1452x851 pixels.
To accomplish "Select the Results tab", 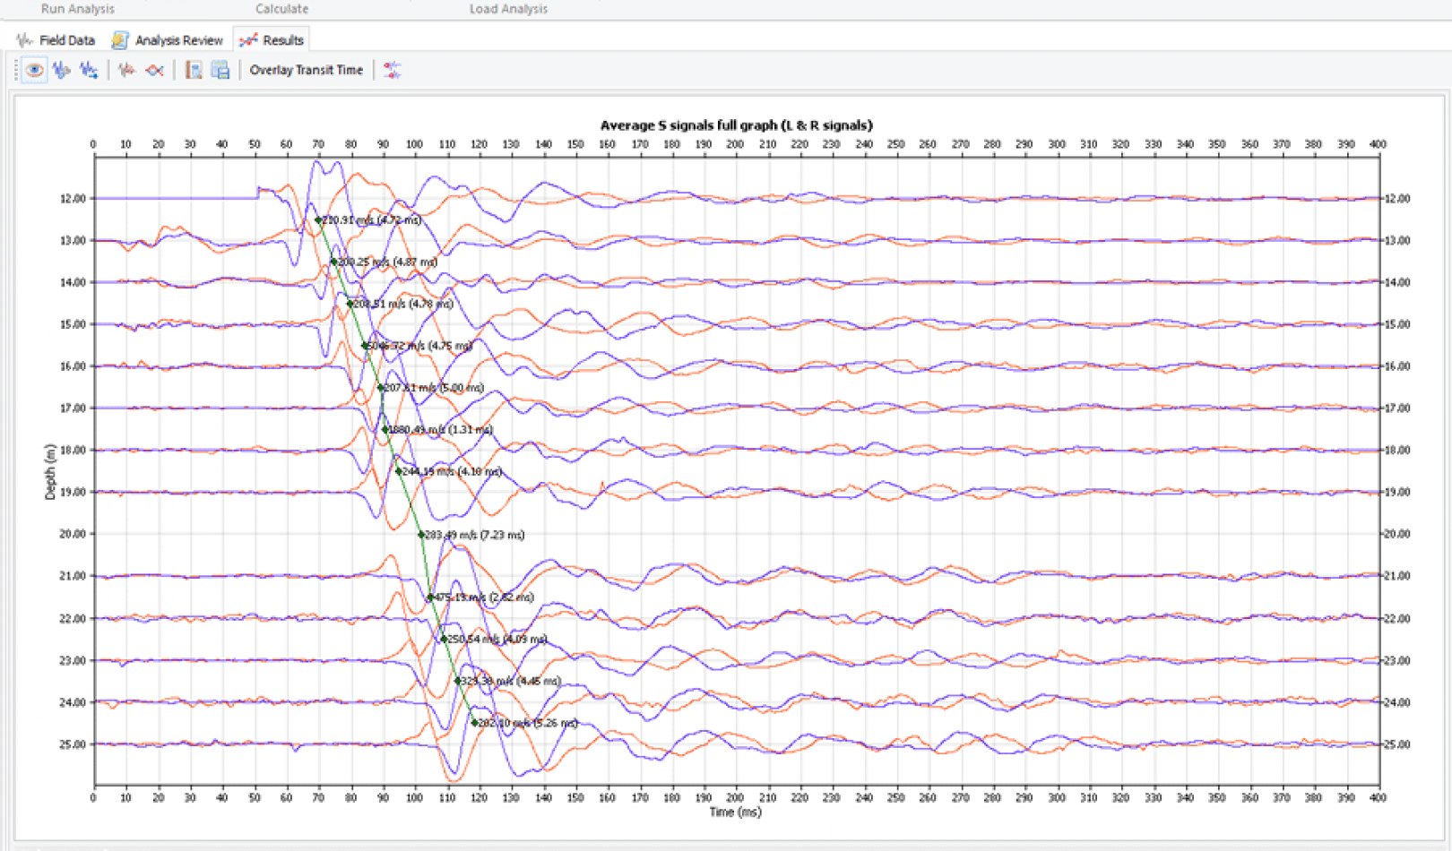I will click(x=272, y=40).
